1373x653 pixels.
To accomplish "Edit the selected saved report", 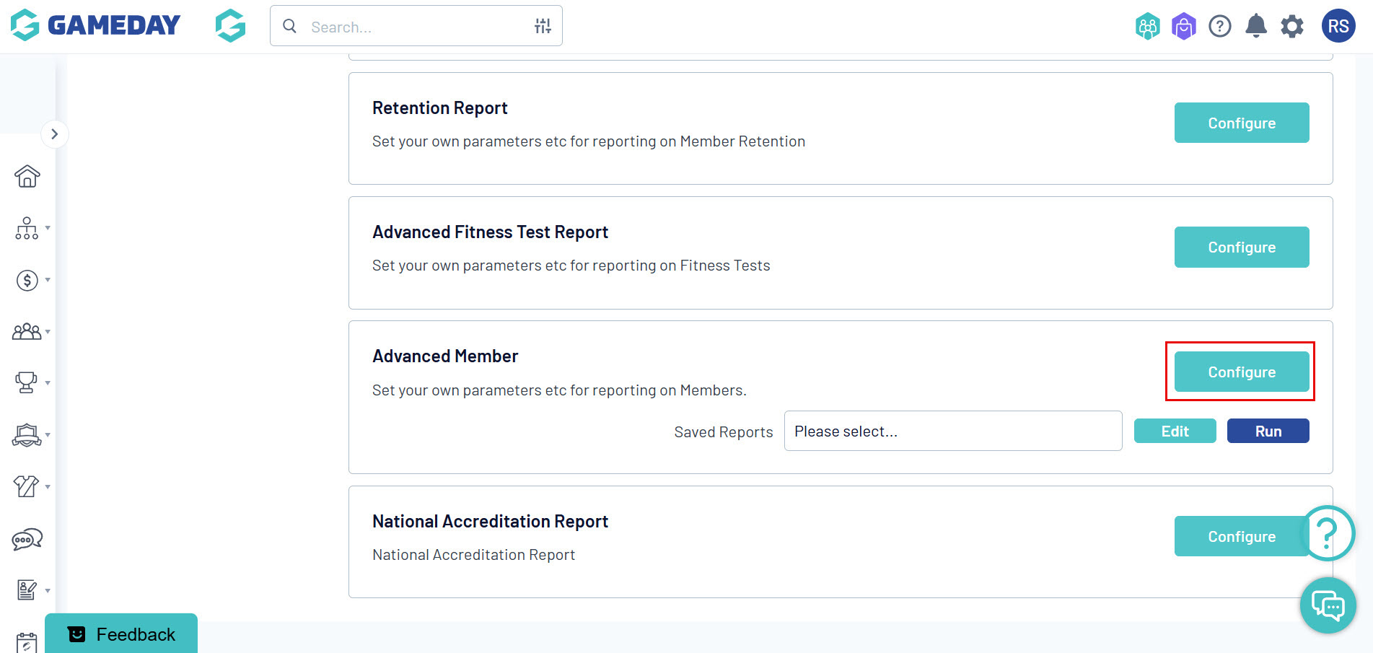I will pos(1175,431).
